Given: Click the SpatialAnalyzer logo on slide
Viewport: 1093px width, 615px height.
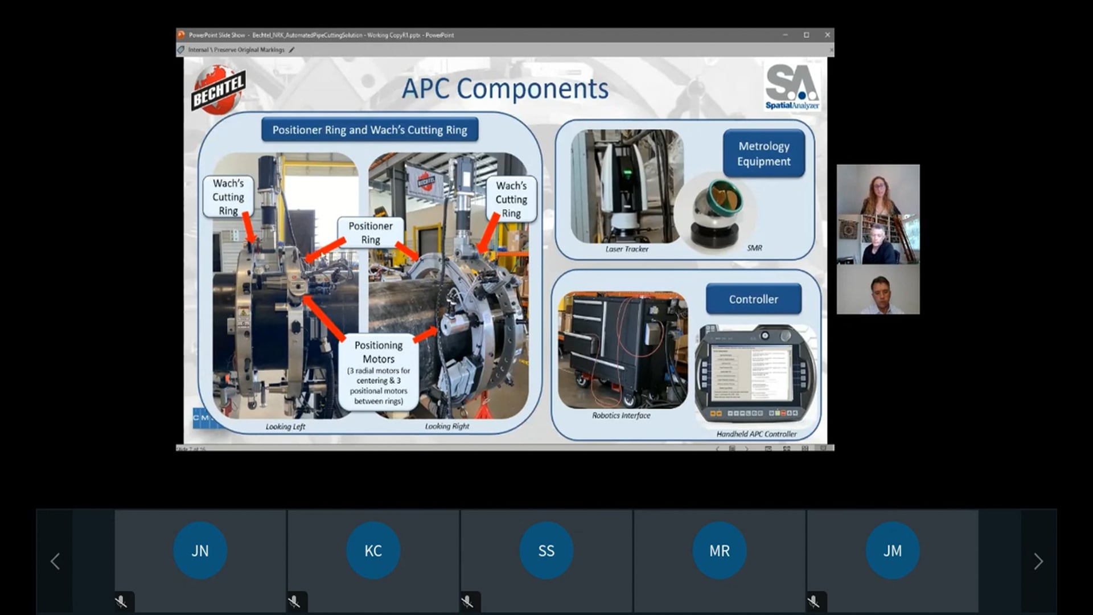Looking at the screenshot, I should tap(792, 87).
